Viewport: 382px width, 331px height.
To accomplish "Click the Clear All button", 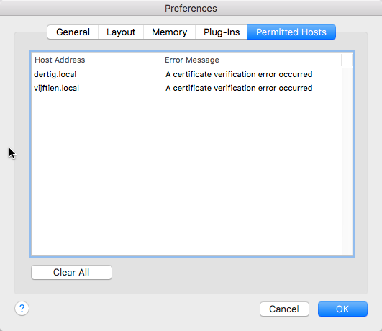I will click(71, 272).
